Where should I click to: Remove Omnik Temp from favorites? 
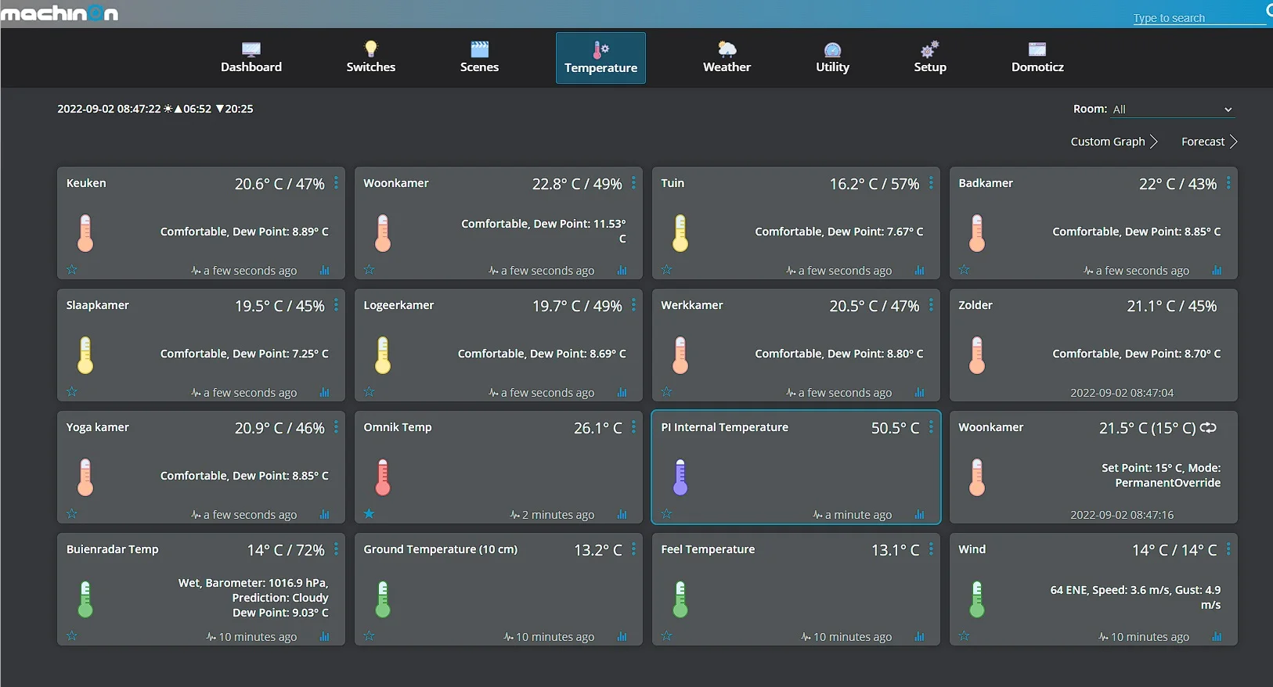tap(370, 514)
